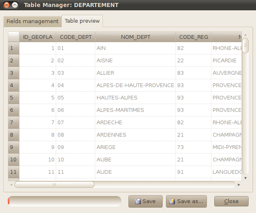Click the CODE_DEPT column header
Image resolution: width=256 pixels, height=213 pixels.
coord(76,37)
